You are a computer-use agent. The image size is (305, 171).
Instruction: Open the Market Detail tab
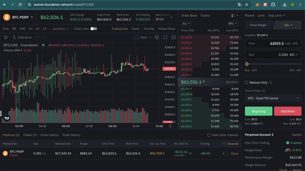(x=167, y=29)
